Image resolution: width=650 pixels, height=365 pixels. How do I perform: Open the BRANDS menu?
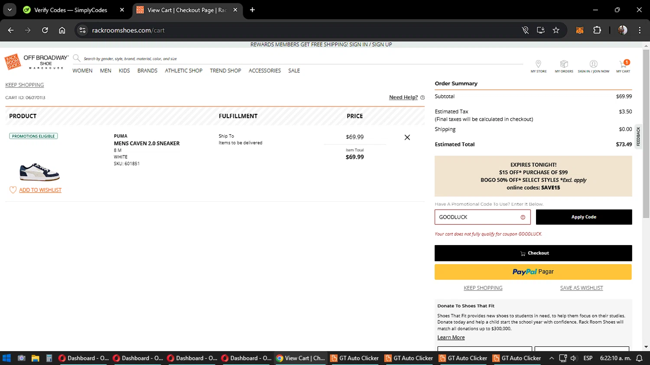pos(147,71)
